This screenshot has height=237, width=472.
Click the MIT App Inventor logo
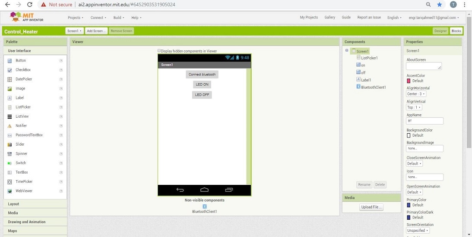(x=27, y=17)
